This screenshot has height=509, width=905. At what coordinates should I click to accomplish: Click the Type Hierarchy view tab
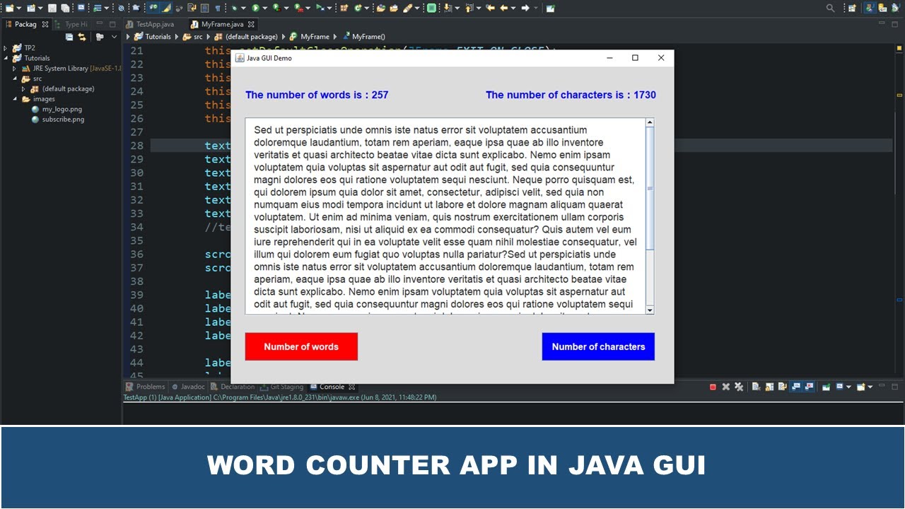pos(71,24)
